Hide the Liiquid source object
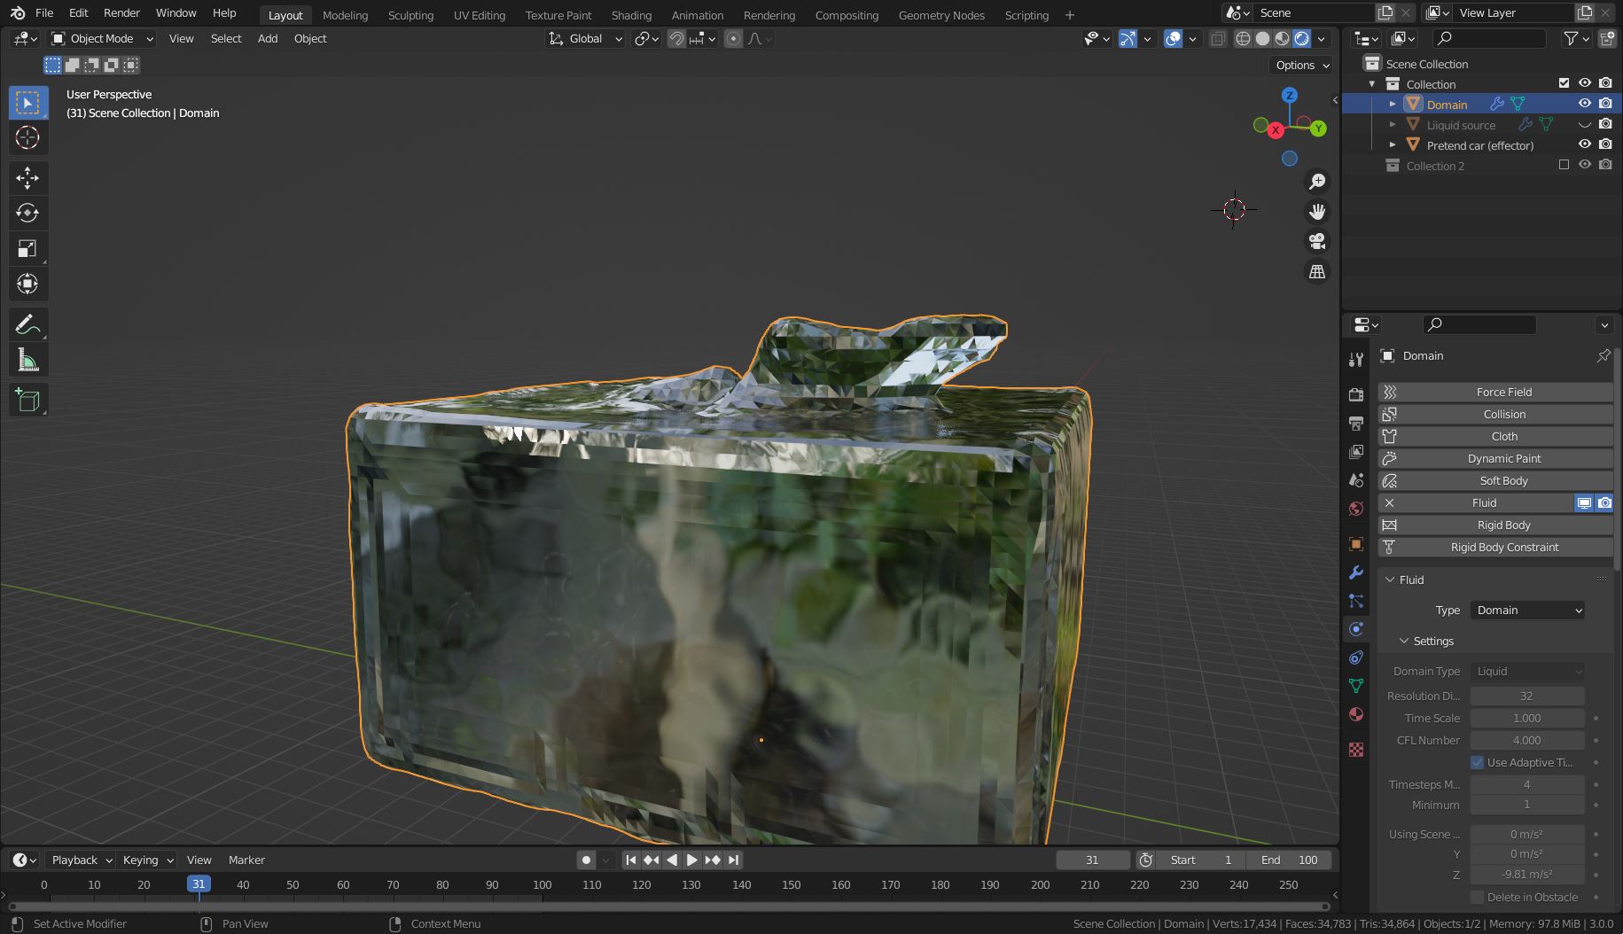Viewport: 1623px width, 934px height. [1585, 124]
